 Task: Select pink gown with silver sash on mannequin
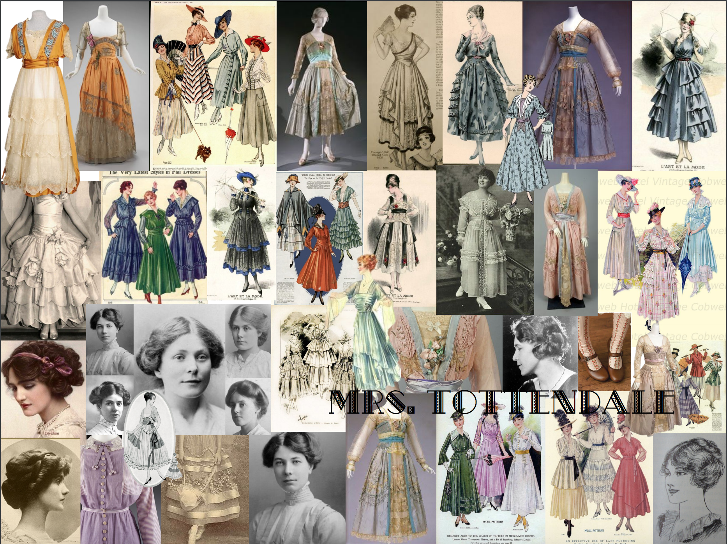coord(566,243)
